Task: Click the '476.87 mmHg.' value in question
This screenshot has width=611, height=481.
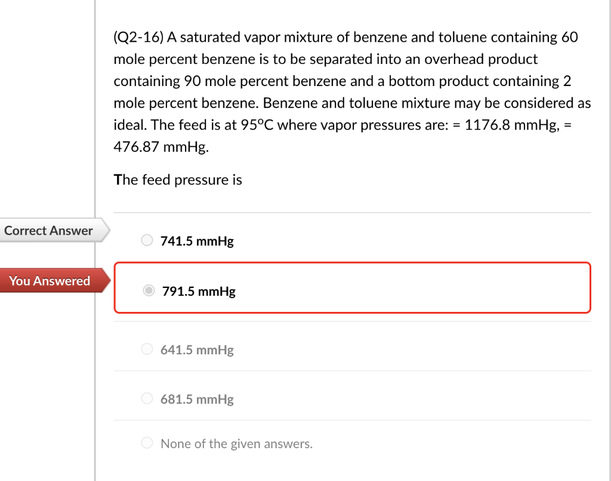Action: (161, 148)
